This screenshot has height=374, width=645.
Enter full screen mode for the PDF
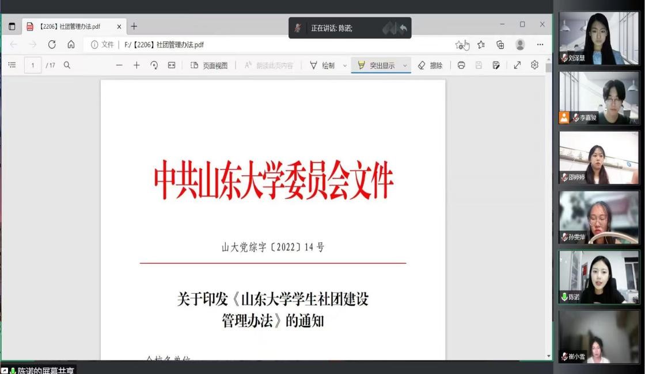click(517, 65)
